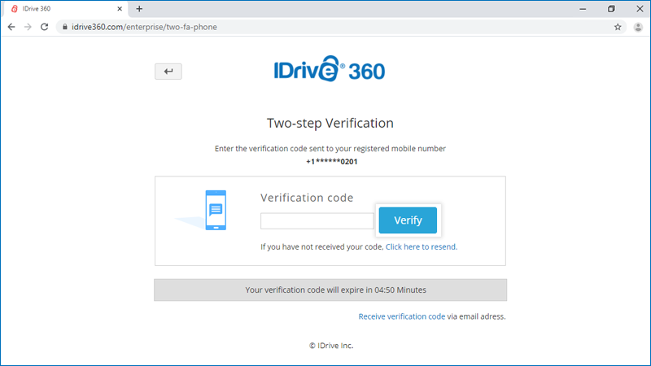The width and height of the screenshot is (651, 366).
Task: Reload the page with the refresh icon
Action: coord(45,27)
